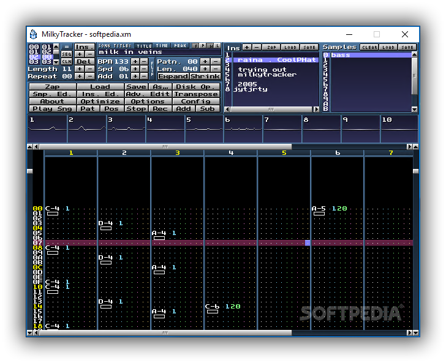Decrease song Length with minus

pos(90,69)
